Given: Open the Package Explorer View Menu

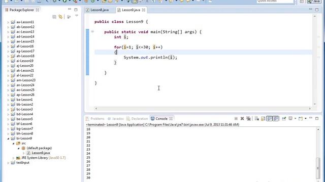Looking at the screenshot, I should (x=77, y=16).
